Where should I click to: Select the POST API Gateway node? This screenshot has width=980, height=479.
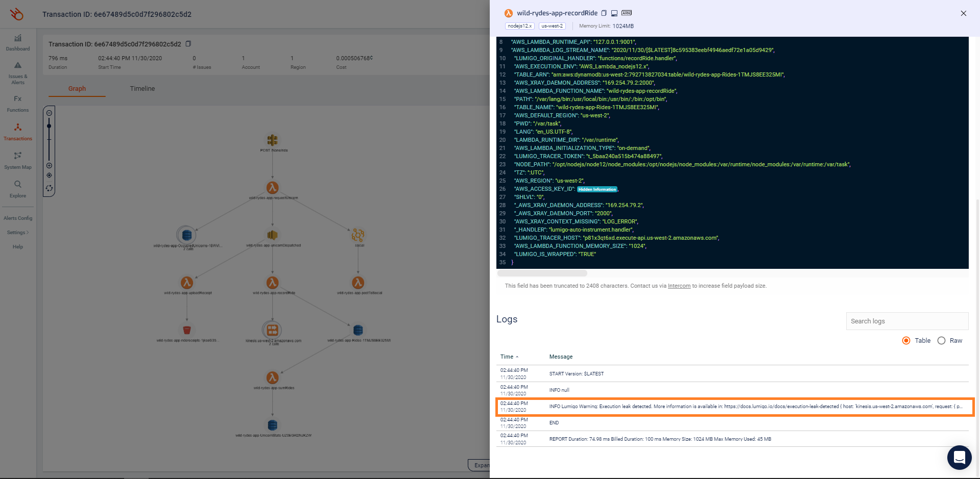pos(273,140)
